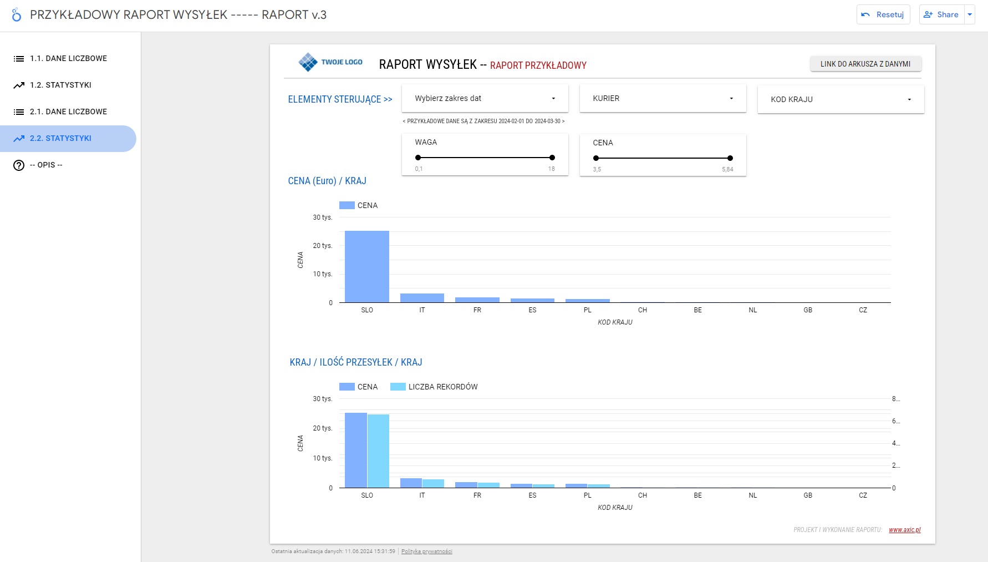
Task: Click SLO LICZBA REKORDÓW bar in second chart
Action: pyautogui.click(x=378, y=451)
